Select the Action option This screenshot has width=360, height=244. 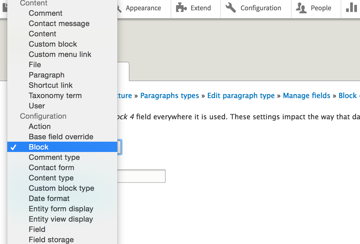[62, 126]
